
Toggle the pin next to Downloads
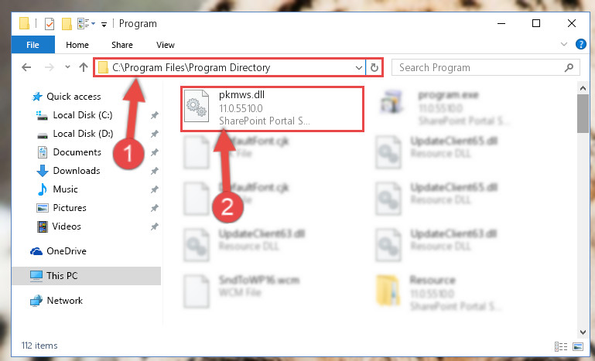pos(154,171)
